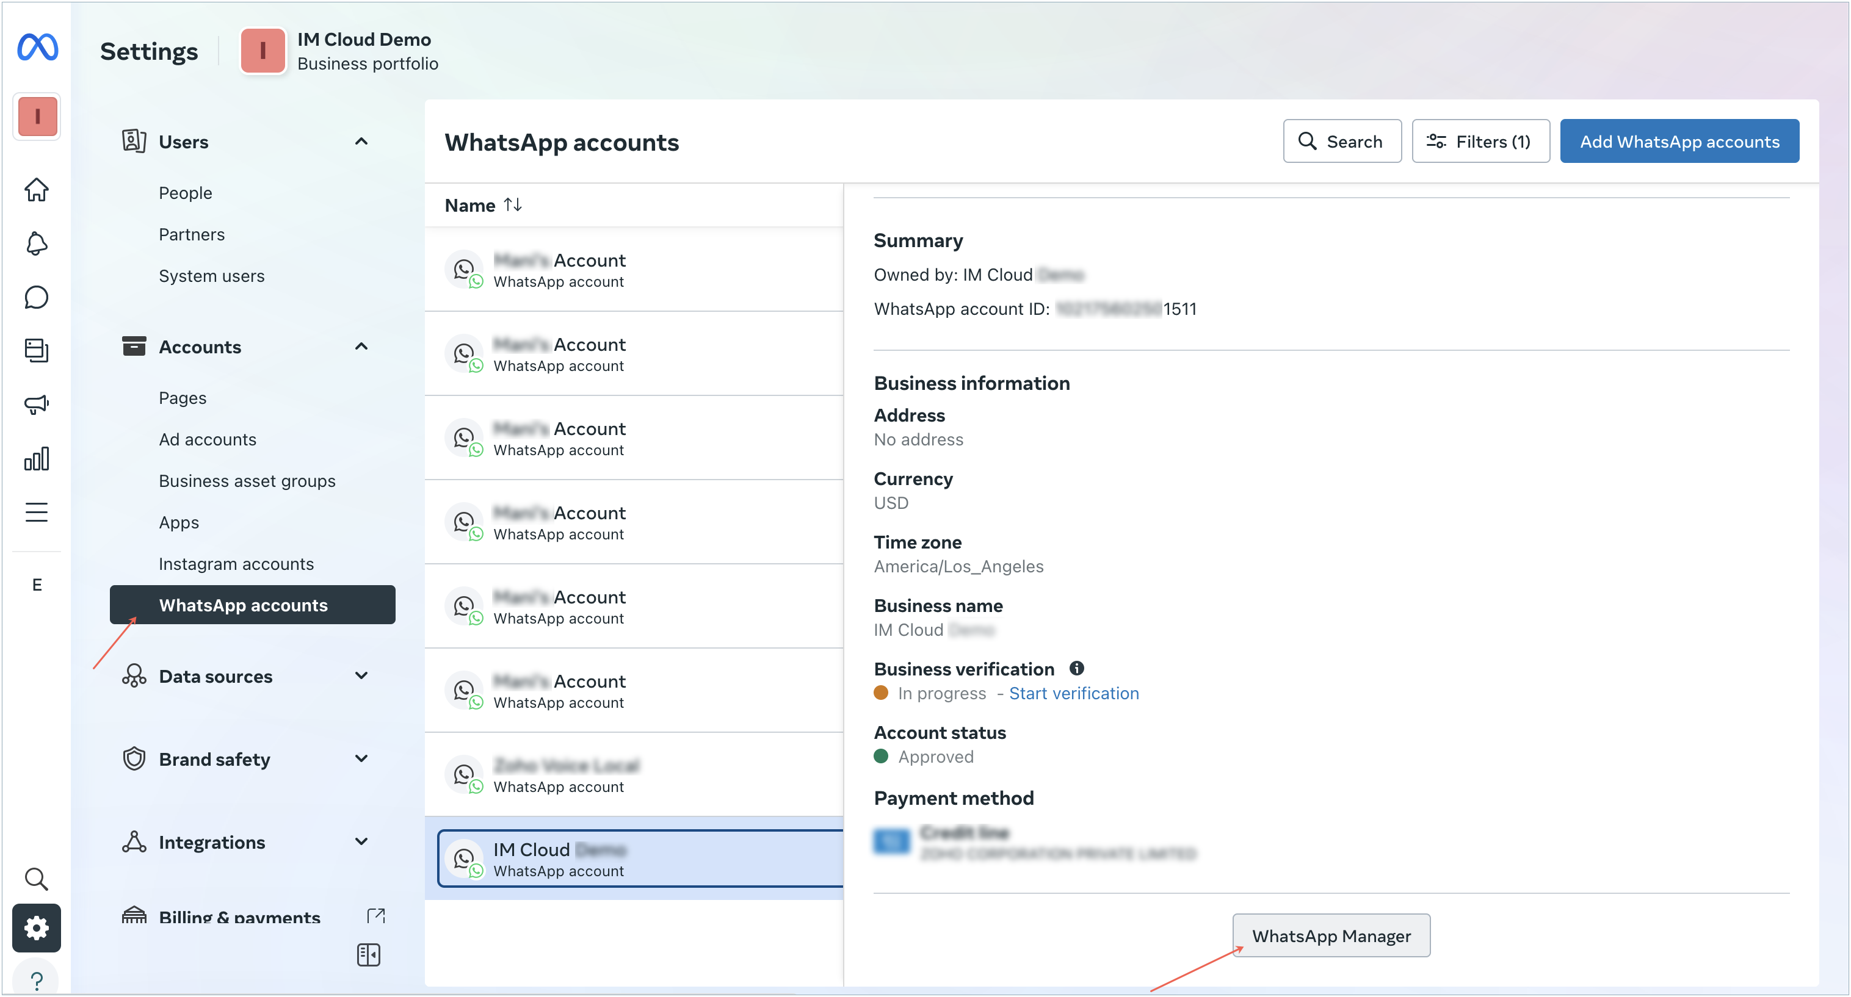Click the Business verification info icon

pos(1076,668)
